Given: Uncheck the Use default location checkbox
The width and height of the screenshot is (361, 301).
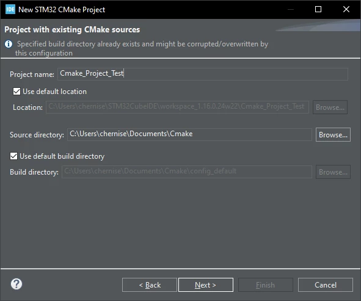Looking at the screenshot, I should tap(17, 92).
